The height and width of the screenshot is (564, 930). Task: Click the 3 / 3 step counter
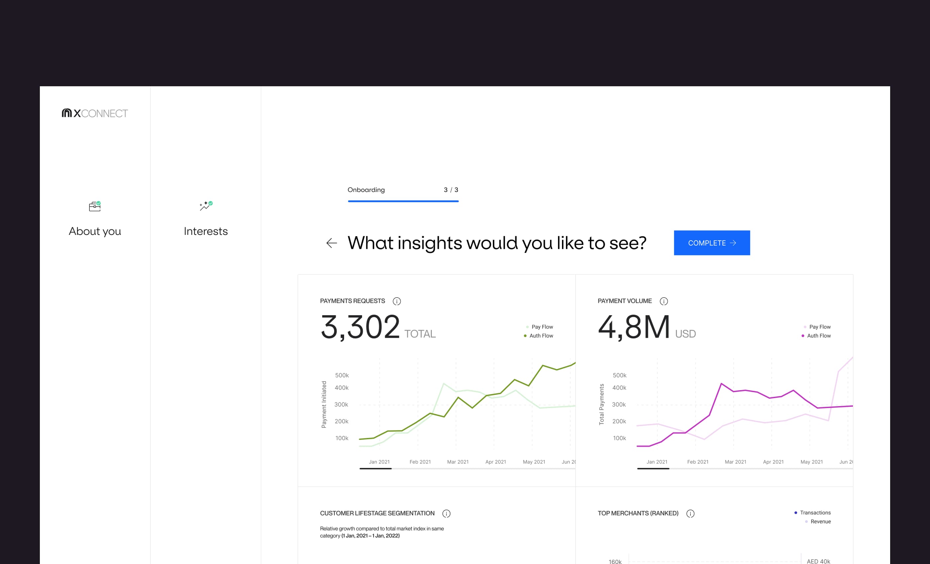[451, 190]
